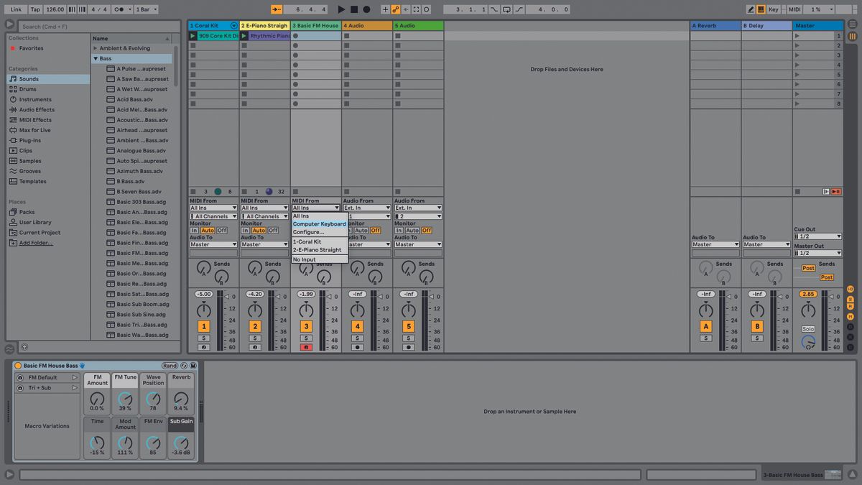Screen dimensions: 862x485
Task: Set track 5 monitor to Auto
Action: coord(412,231)
